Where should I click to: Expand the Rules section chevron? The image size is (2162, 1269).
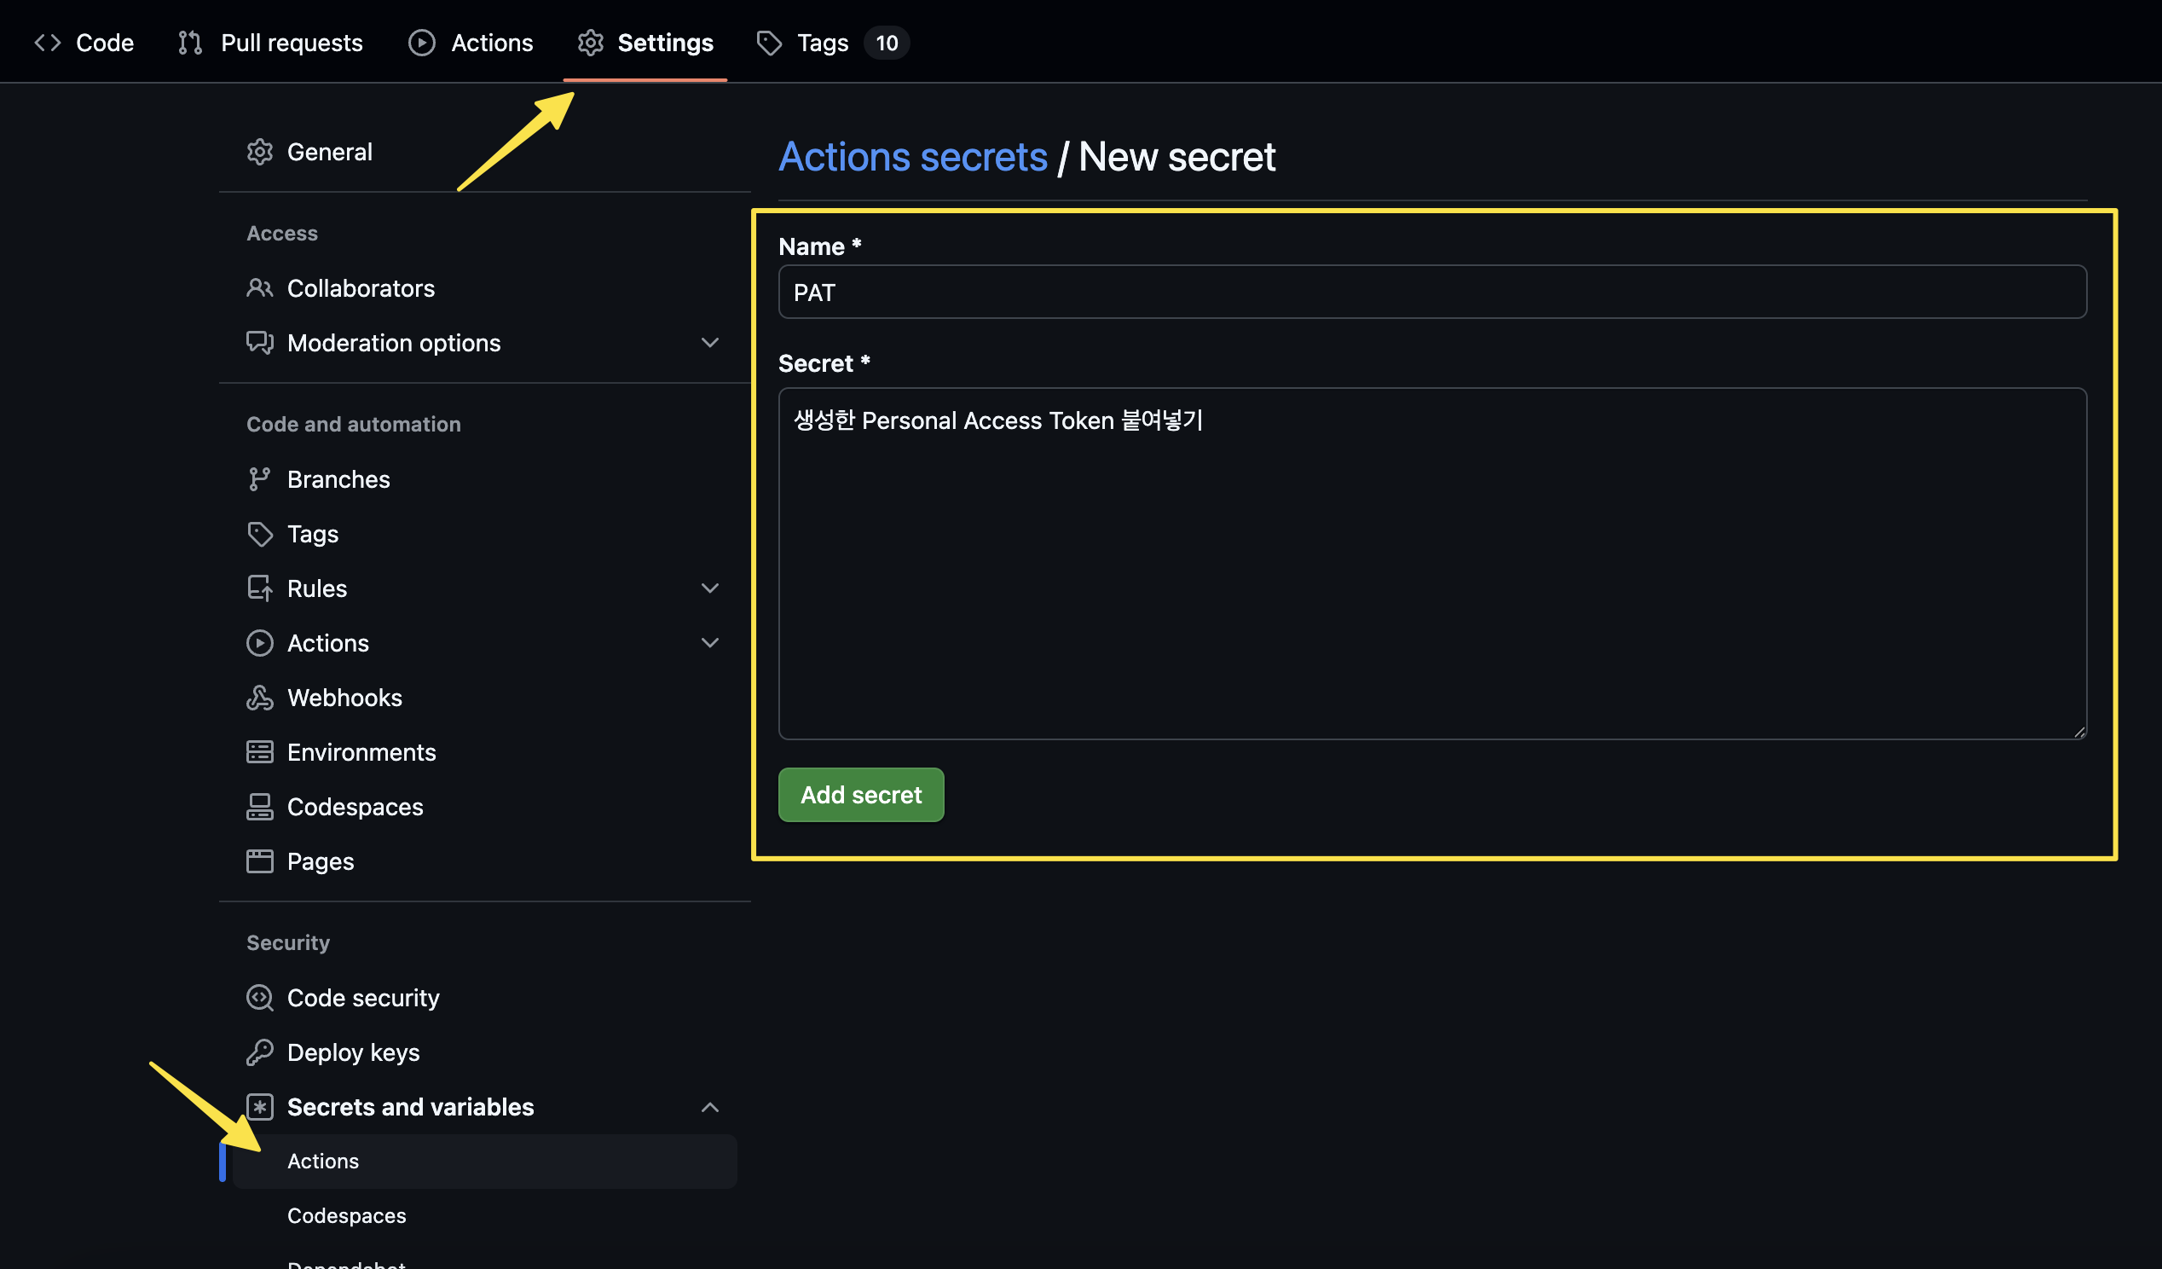point(709,588)
